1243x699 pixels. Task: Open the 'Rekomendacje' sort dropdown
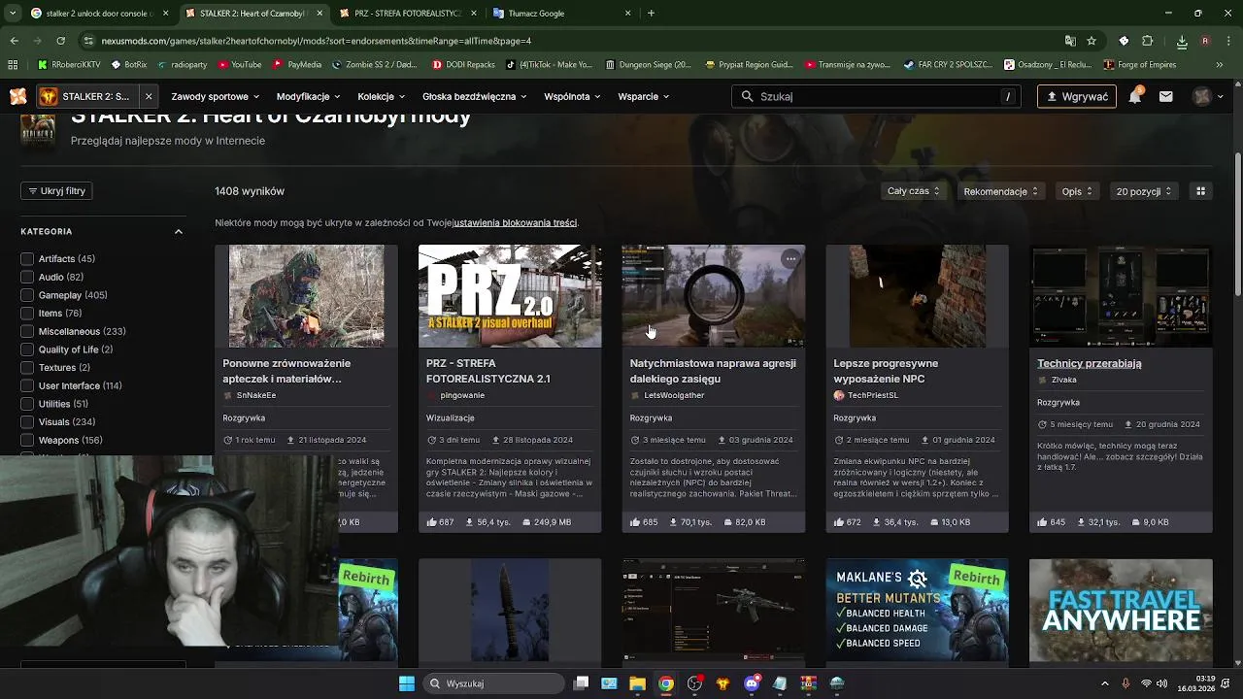[x=1000, y=191]
